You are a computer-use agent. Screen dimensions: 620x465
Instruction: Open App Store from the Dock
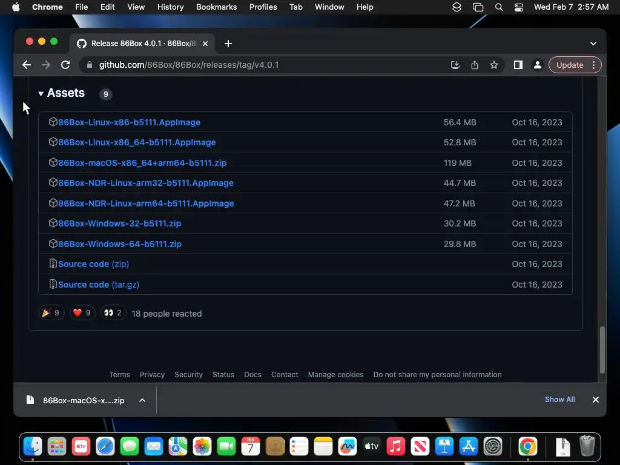click(469, 447)
